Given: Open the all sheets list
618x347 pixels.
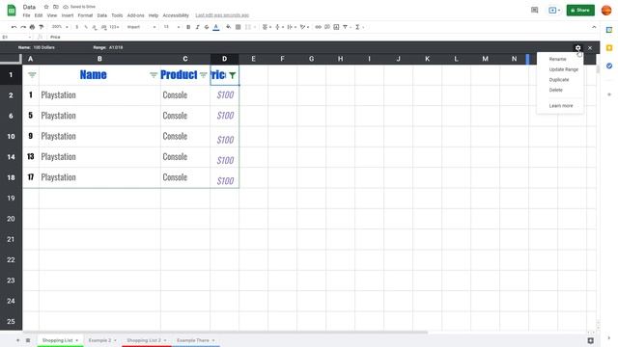Looking at the screenshot, I should click(28, 340).
